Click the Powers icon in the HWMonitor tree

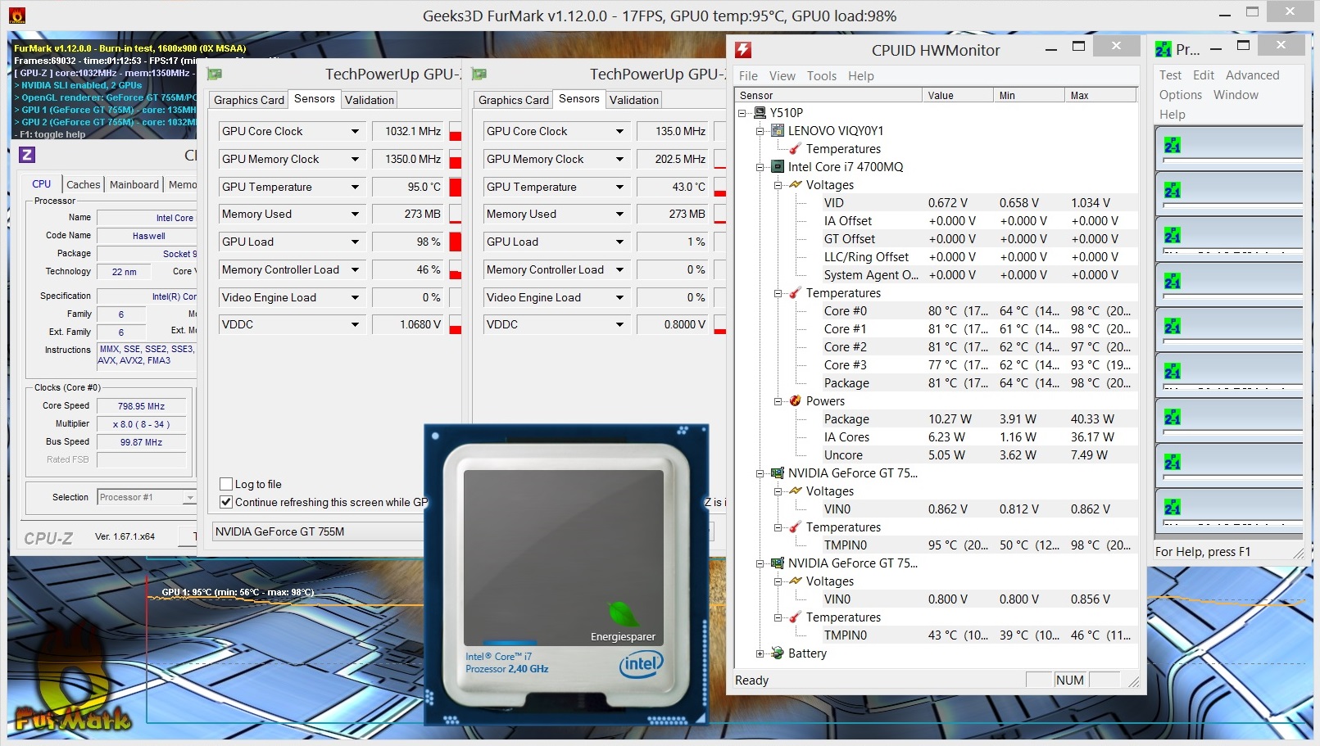click(x=795, y=401)
